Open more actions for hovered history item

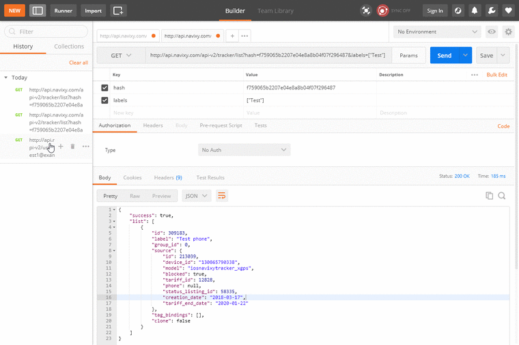[86, 147]
